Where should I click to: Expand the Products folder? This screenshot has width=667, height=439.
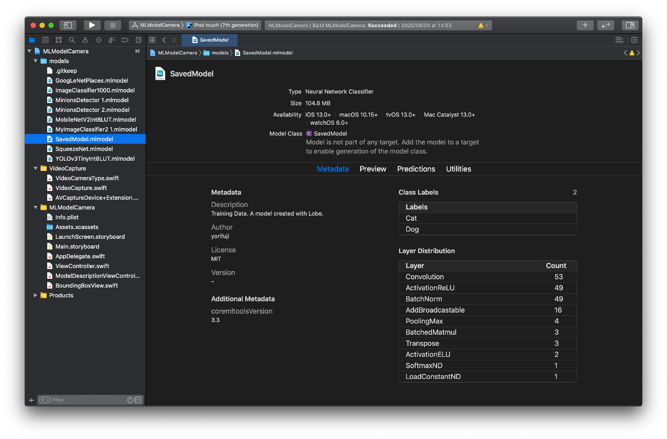(35, 295)
